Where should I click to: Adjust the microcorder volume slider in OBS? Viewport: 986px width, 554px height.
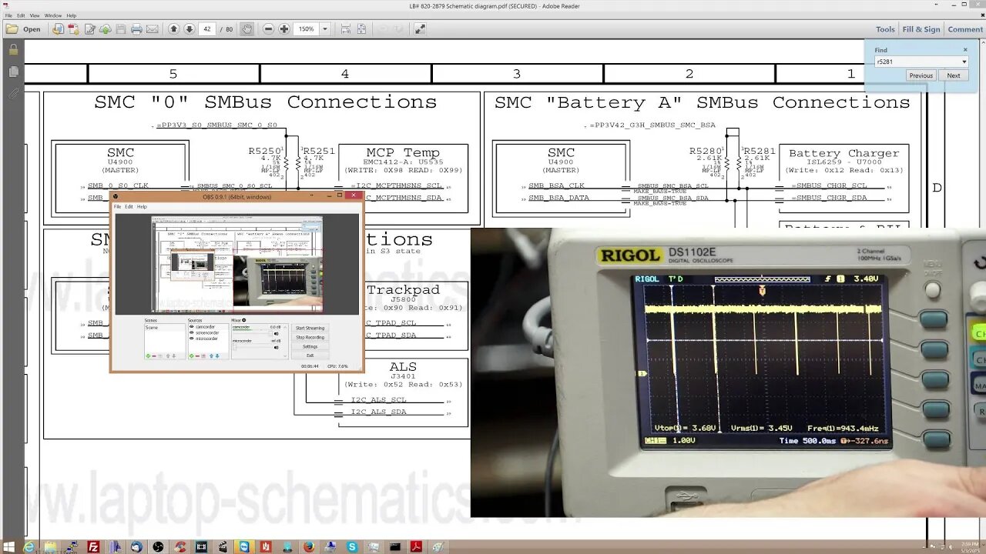pos(253,348)
